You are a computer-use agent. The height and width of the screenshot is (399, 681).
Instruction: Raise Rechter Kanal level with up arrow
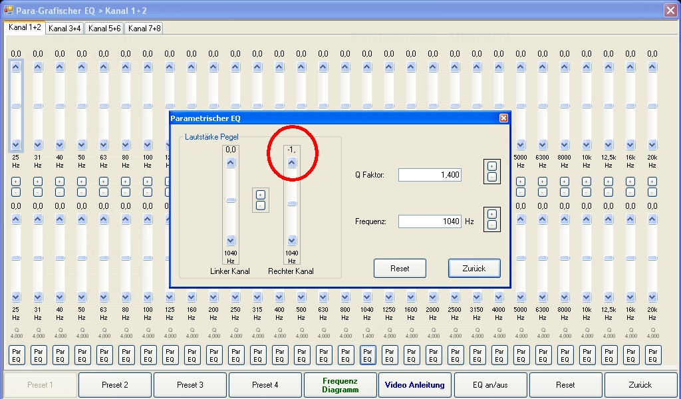292,163
